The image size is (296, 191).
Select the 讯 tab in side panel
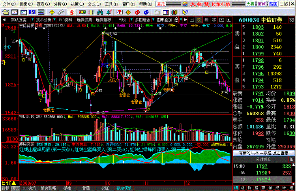(270, 188)
